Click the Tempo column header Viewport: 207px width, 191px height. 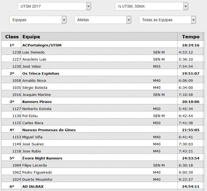pos(190,37)
